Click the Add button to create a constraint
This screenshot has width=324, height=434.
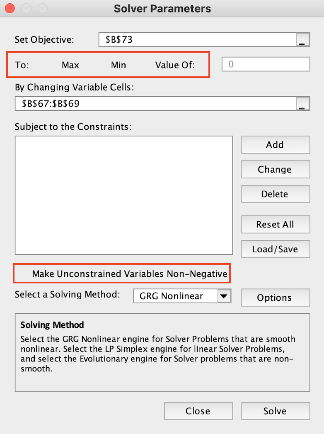click(x=275, y=144)
